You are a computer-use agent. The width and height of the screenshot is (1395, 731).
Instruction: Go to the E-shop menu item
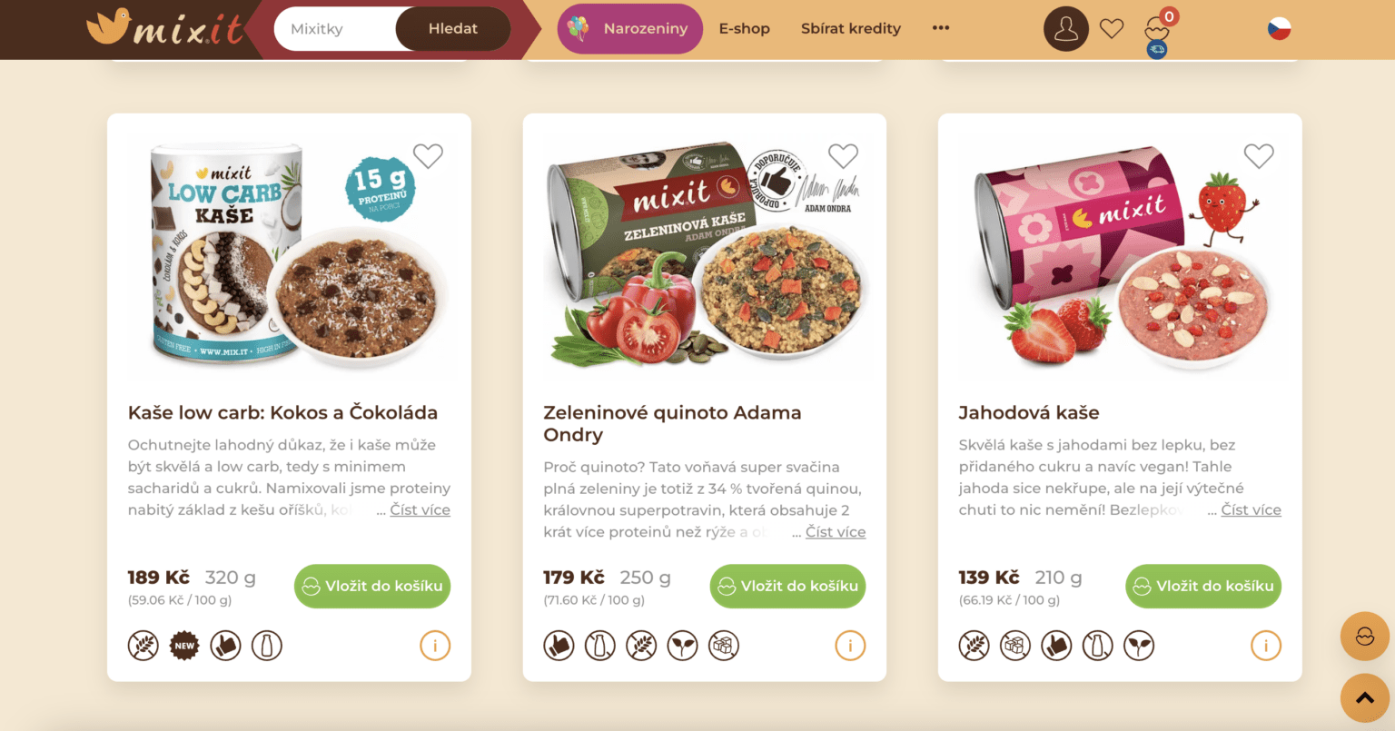745,29
